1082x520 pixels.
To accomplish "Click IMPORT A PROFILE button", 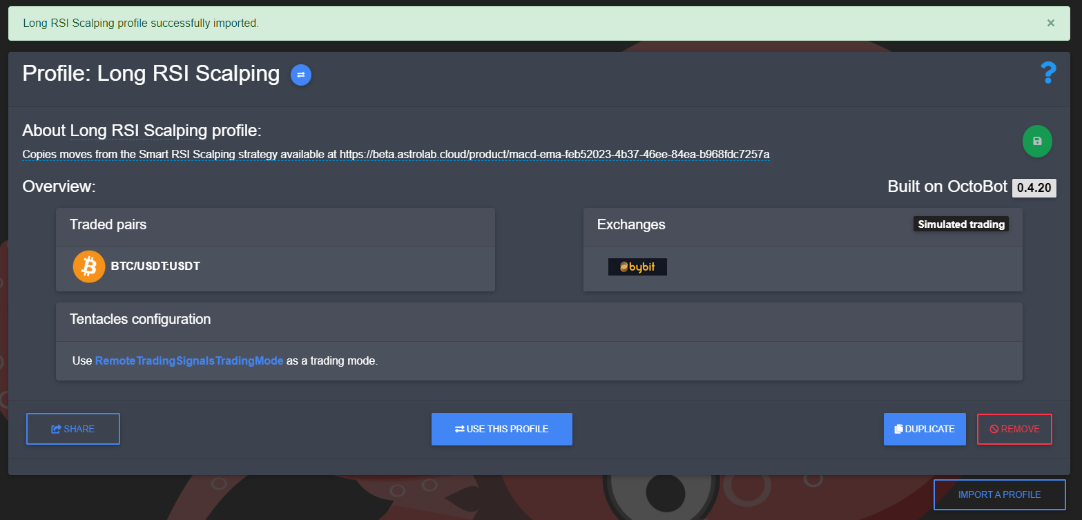I will (999, 494).
